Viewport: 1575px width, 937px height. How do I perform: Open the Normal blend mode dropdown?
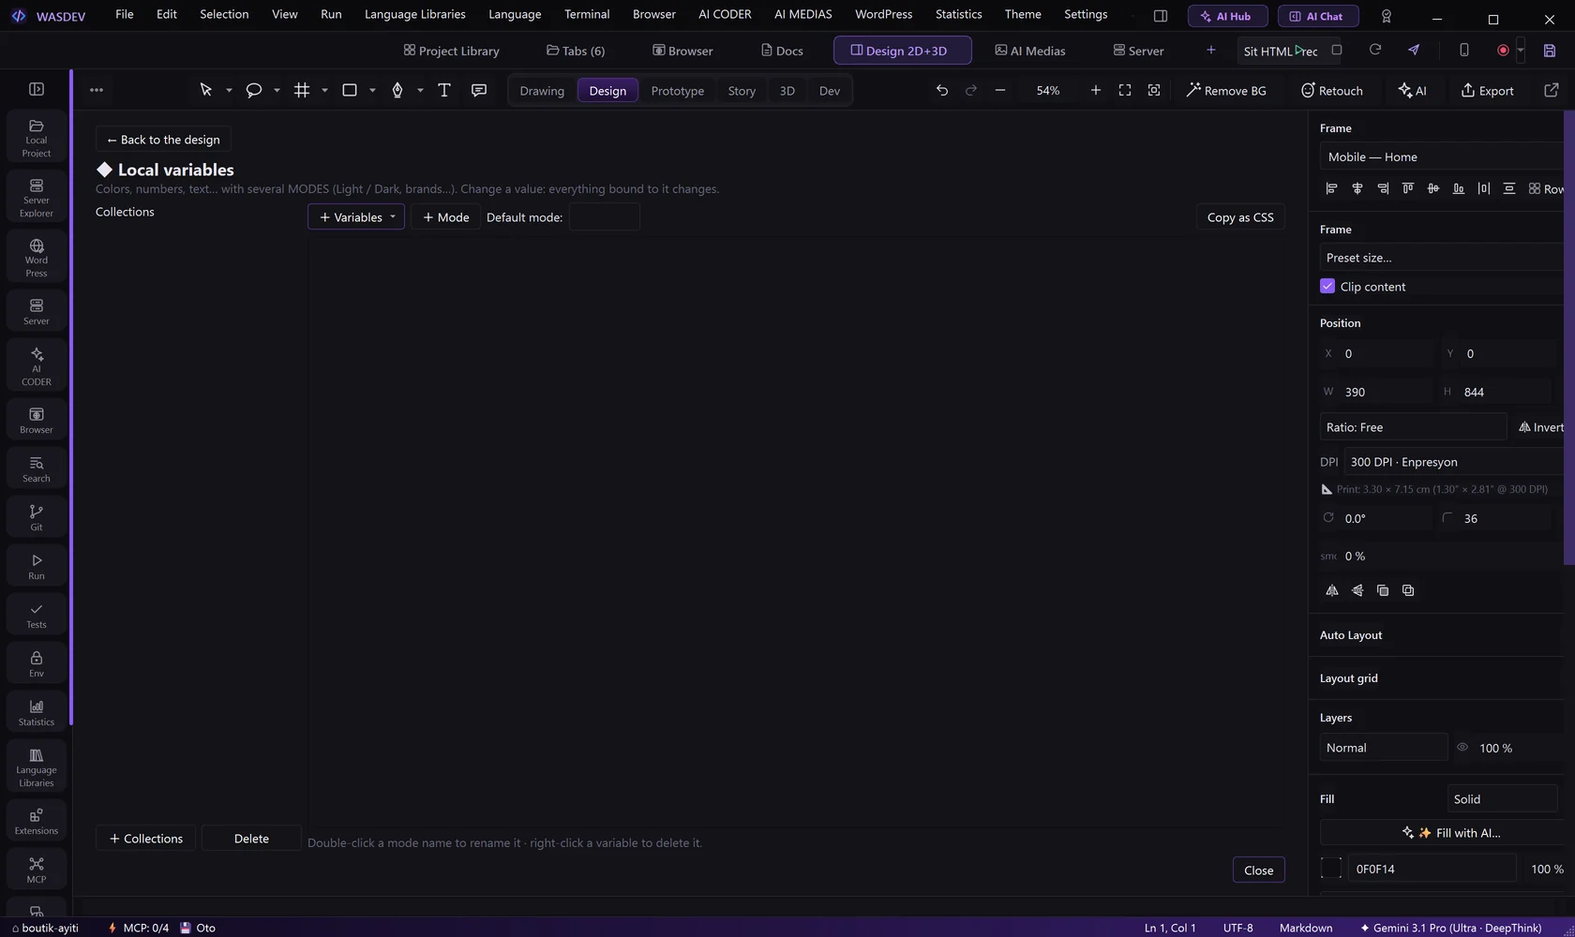tap(1384, 748)
